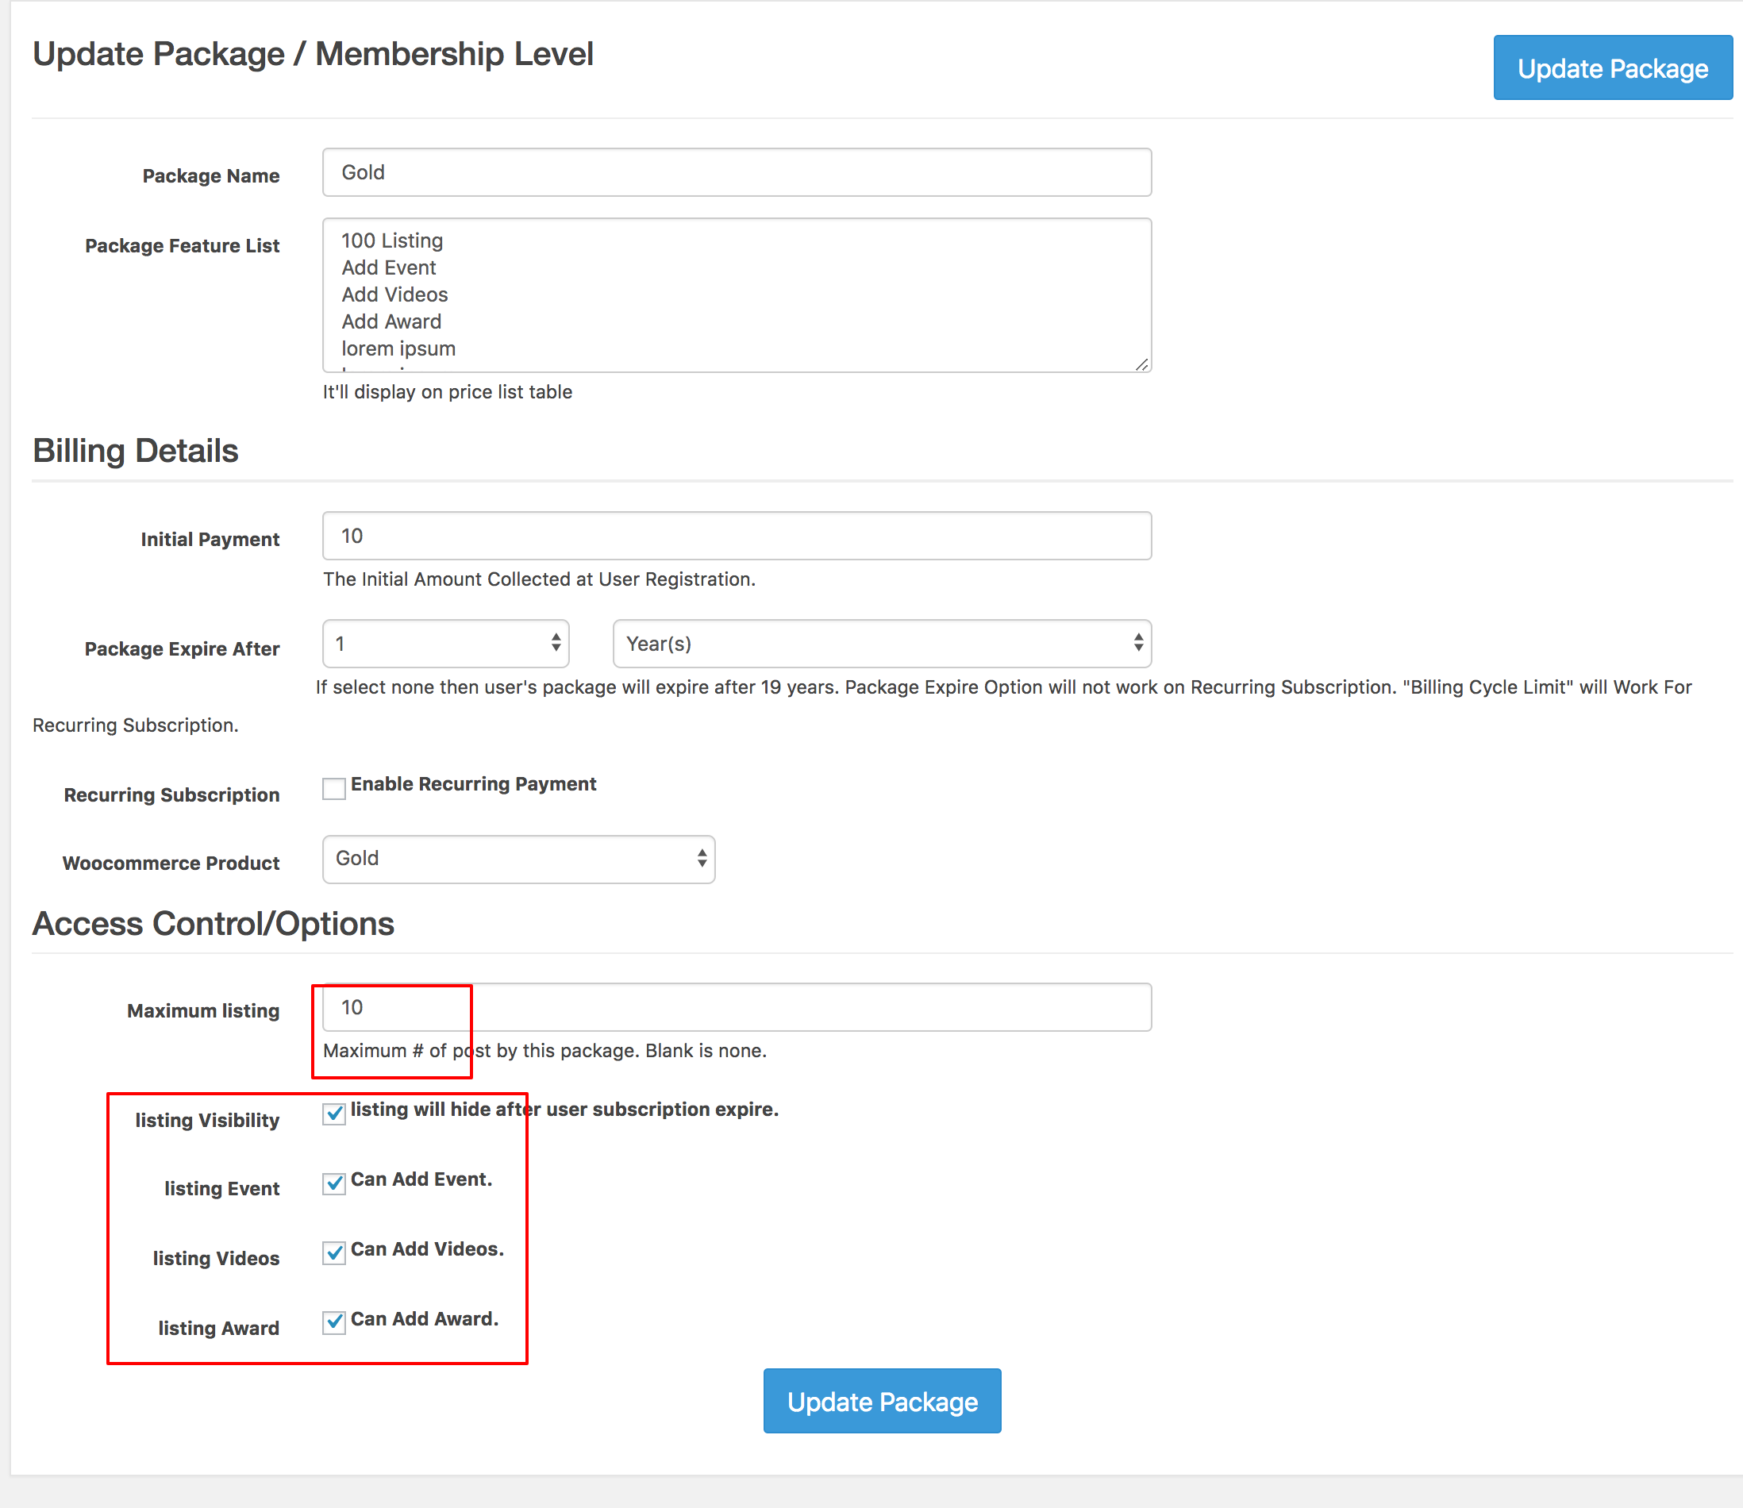This screenshot has height=1508, width=1743.
Task: Click the Can Add Award label text
Action: click(424, 1319)
